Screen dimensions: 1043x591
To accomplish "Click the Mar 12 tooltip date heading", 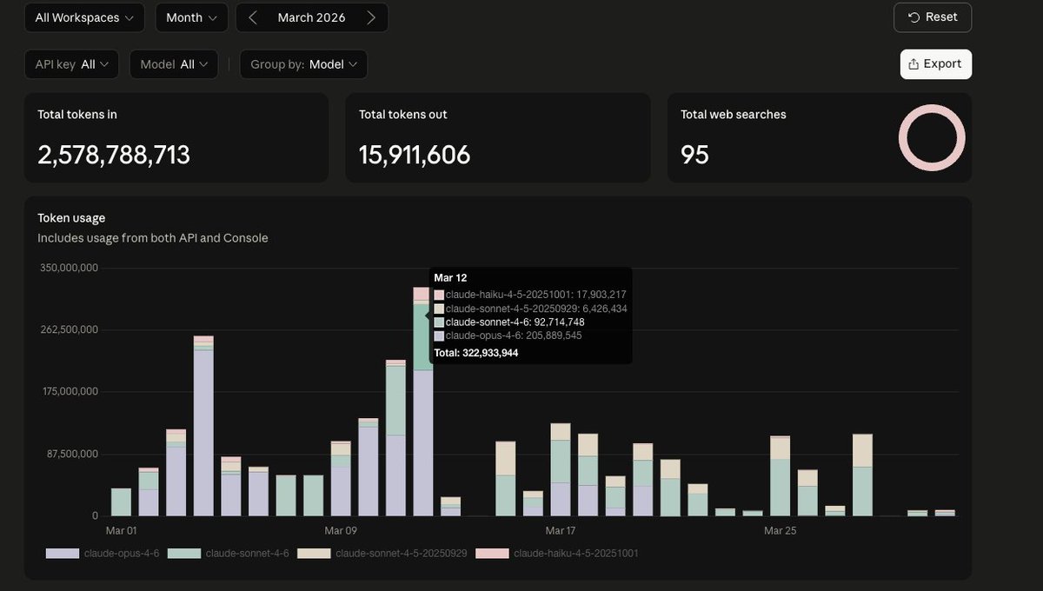I will coord(450,278).
